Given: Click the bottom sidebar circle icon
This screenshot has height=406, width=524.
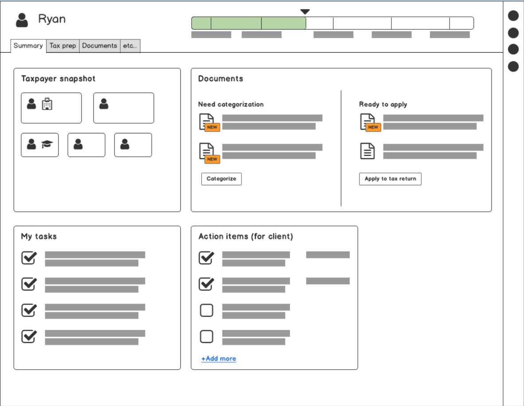Looking at the screenshot, I should coord(513,66).
